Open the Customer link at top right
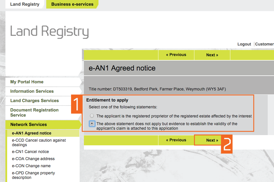 coord(264,44)
